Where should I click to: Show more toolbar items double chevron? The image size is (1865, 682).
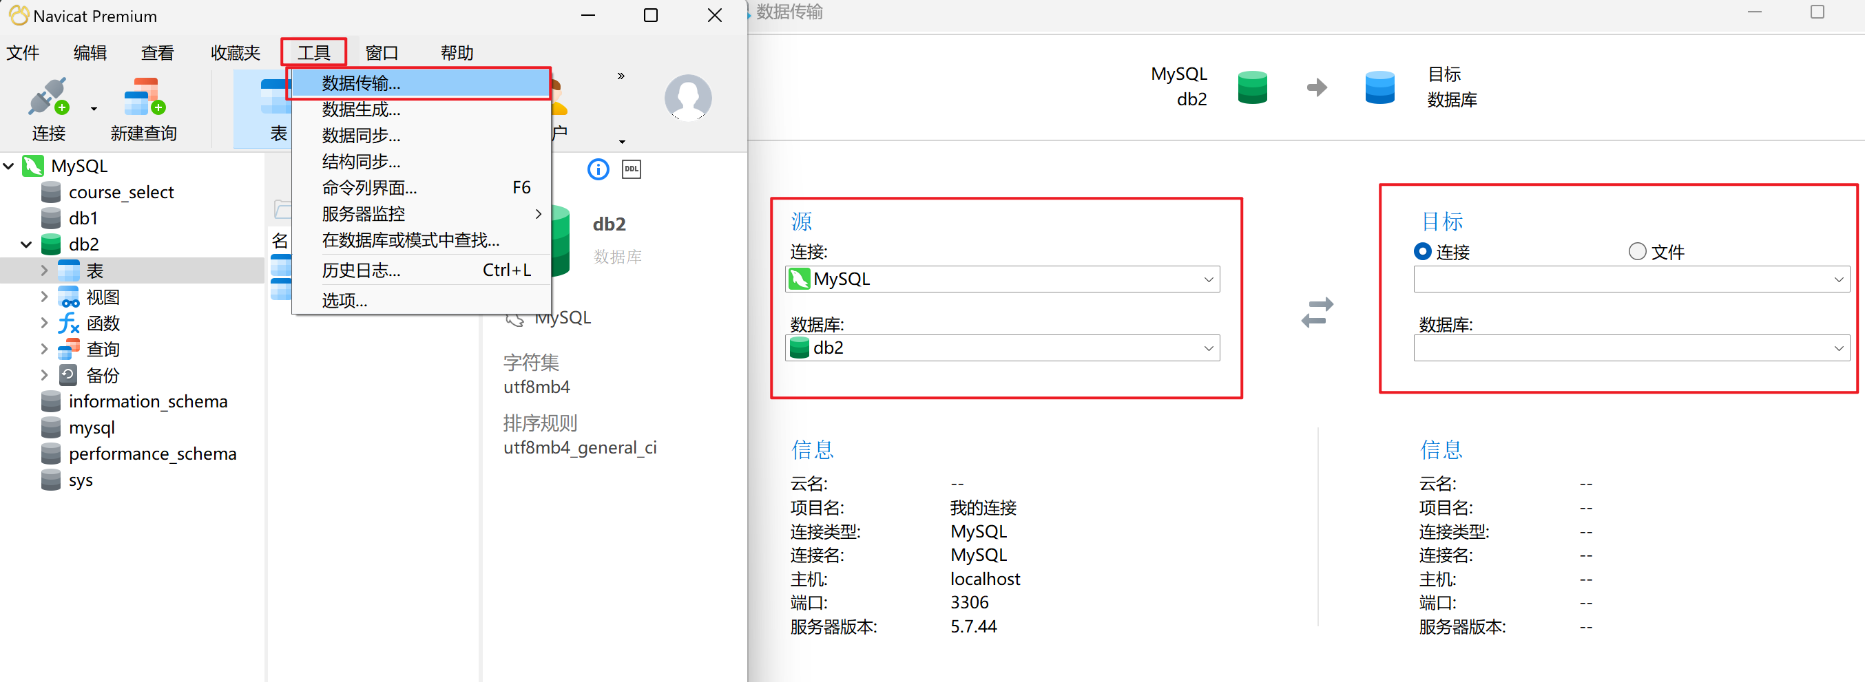[621, 76]
